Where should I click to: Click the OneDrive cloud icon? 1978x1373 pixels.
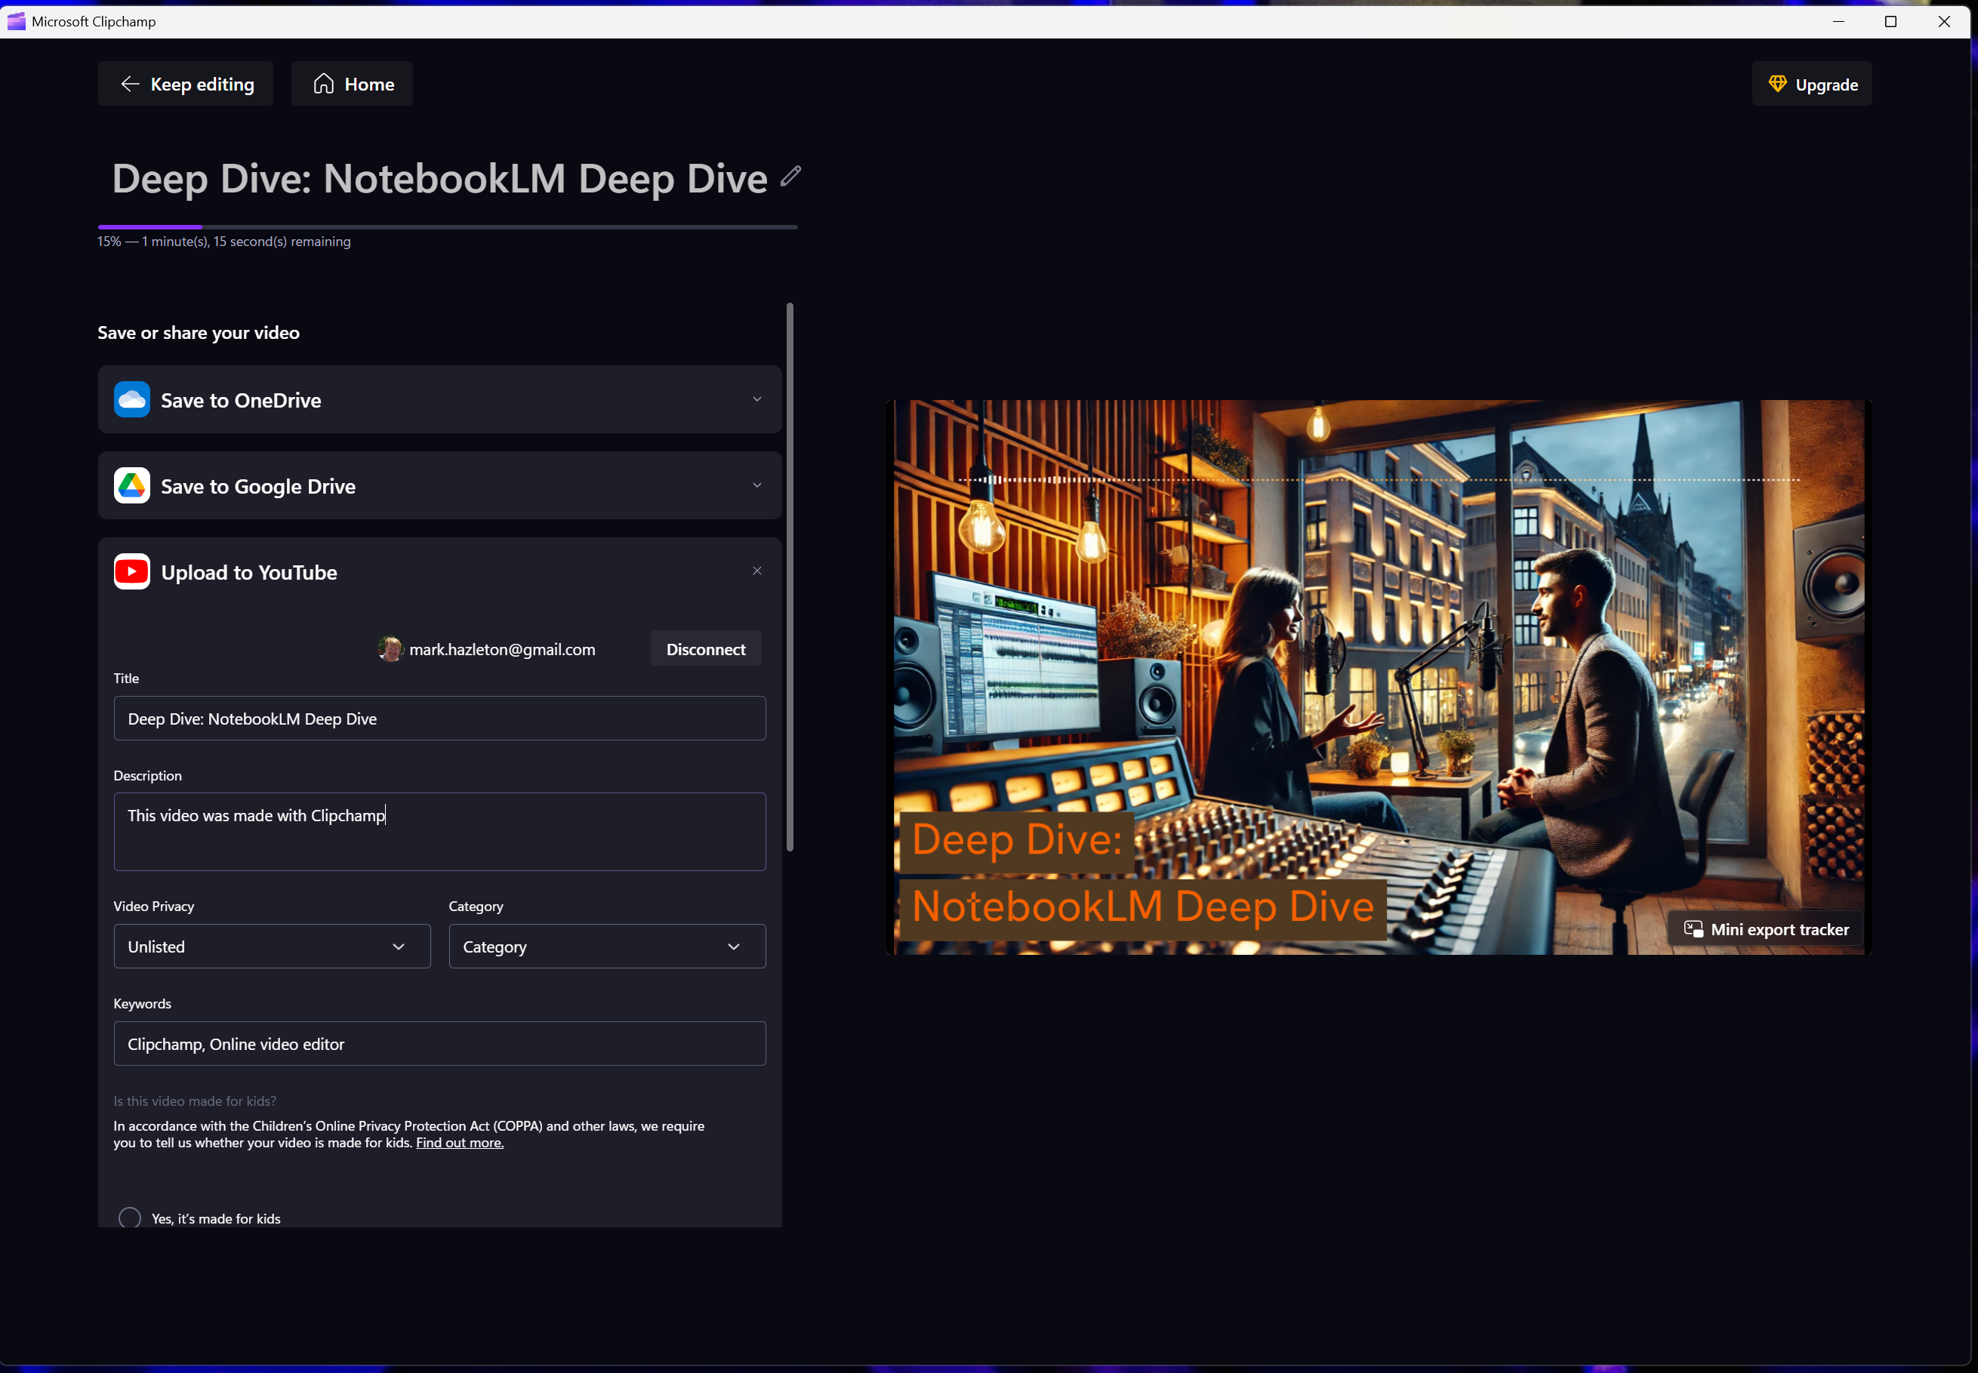[x=131, y=399]
